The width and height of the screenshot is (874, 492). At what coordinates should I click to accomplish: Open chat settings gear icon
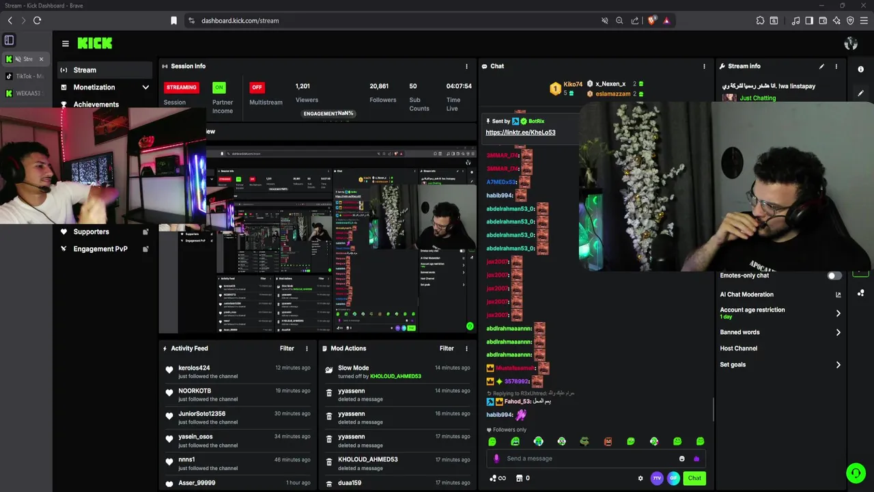point(640,478)
